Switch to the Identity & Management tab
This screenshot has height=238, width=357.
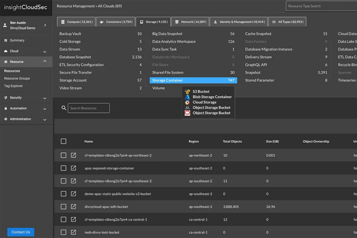point(238,21)
